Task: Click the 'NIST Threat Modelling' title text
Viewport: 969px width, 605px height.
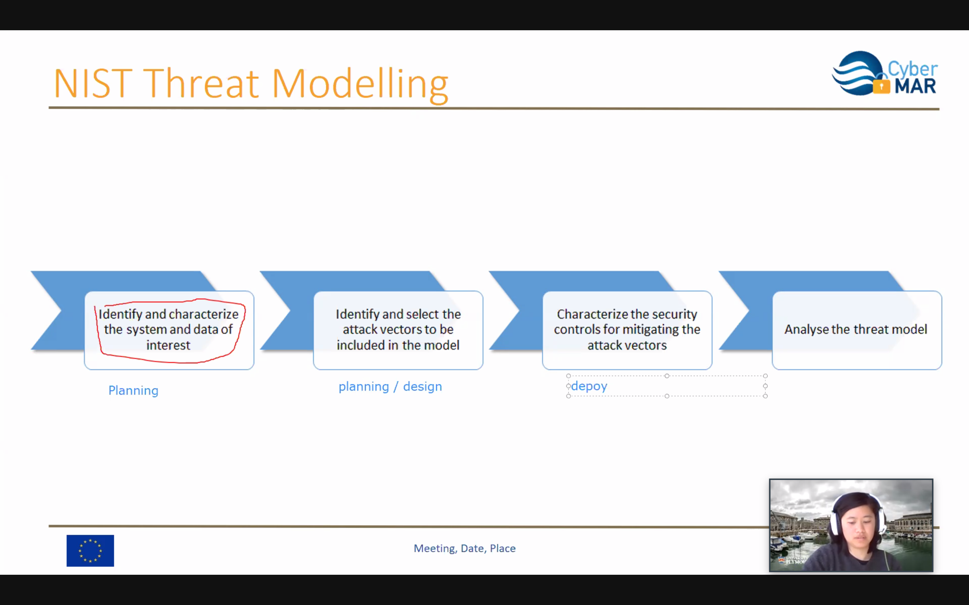Action: pyautogui.click(x=251, y=83)
